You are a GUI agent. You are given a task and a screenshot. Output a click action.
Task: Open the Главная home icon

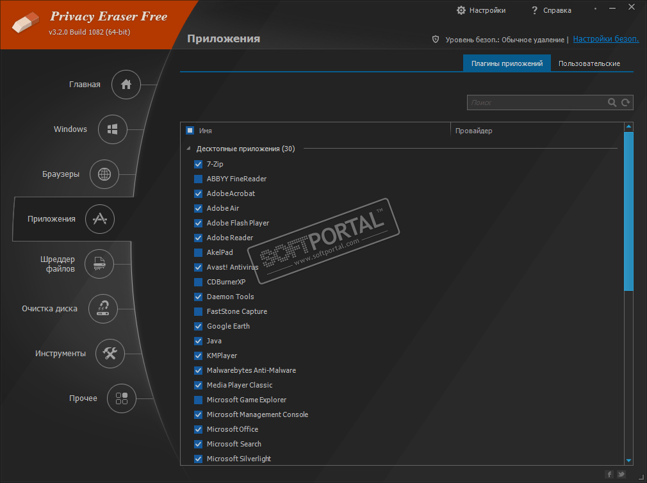click(126, 85)
